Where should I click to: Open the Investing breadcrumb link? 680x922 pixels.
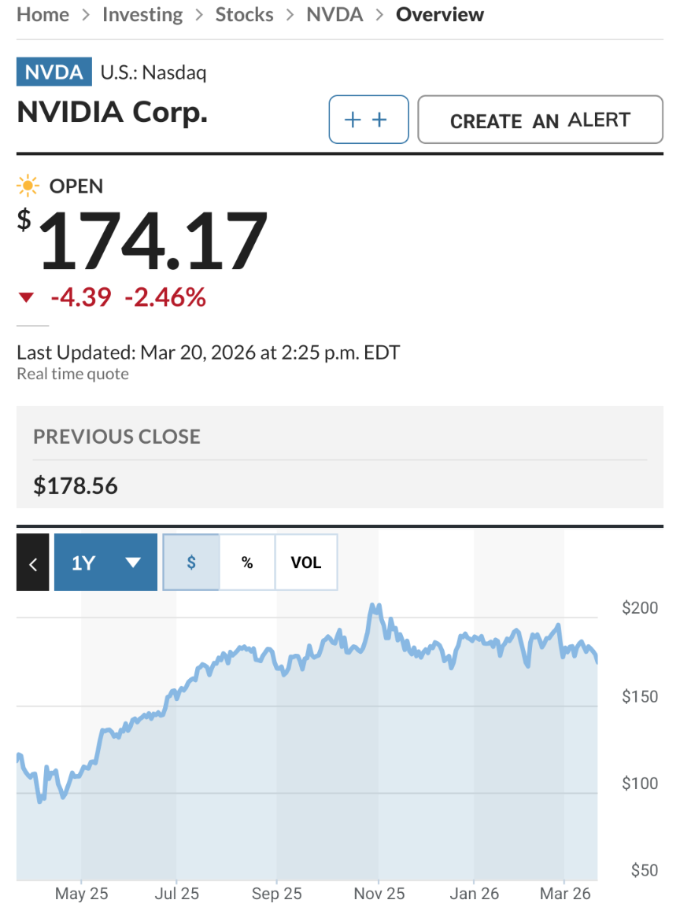[142, 15]
